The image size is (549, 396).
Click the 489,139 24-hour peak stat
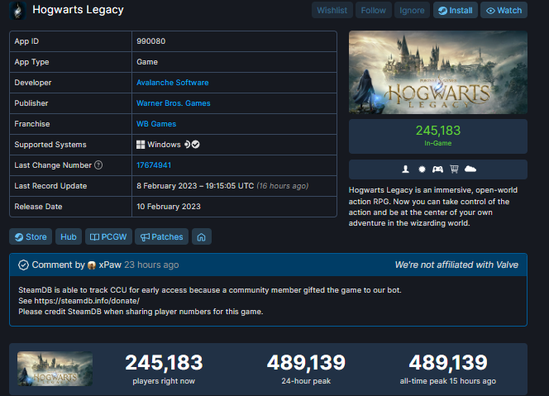tap(306, 369)
